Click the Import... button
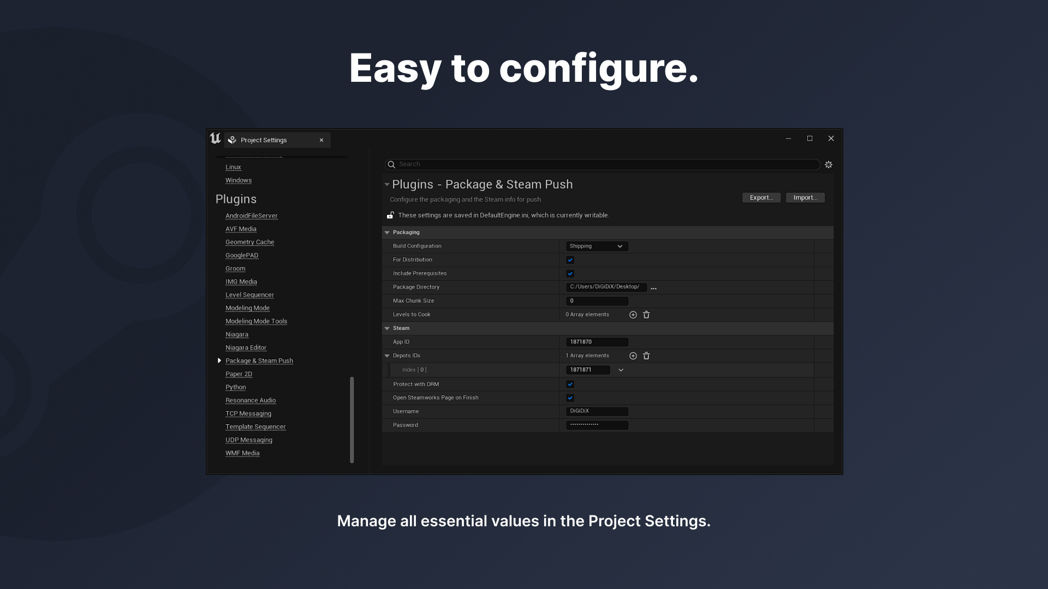This screenshot has width=1048, height=589. [x=805, y=197]
